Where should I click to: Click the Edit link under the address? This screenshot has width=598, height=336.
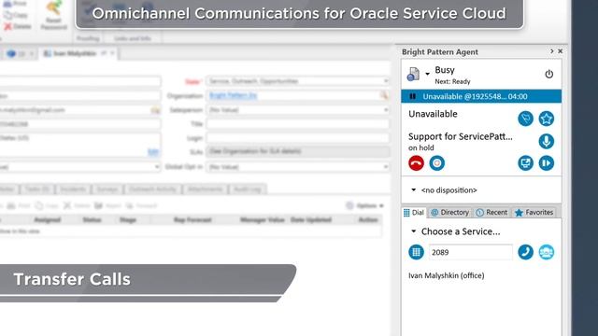[x=153, y=152]
